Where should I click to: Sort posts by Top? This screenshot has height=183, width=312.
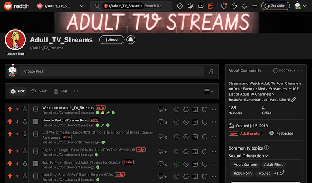tap(60, 91)
